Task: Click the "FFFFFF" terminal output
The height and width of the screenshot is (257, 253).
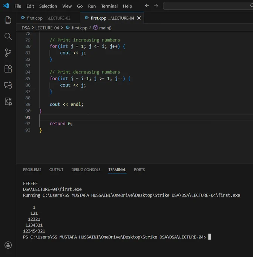Action: coord(30,183)
